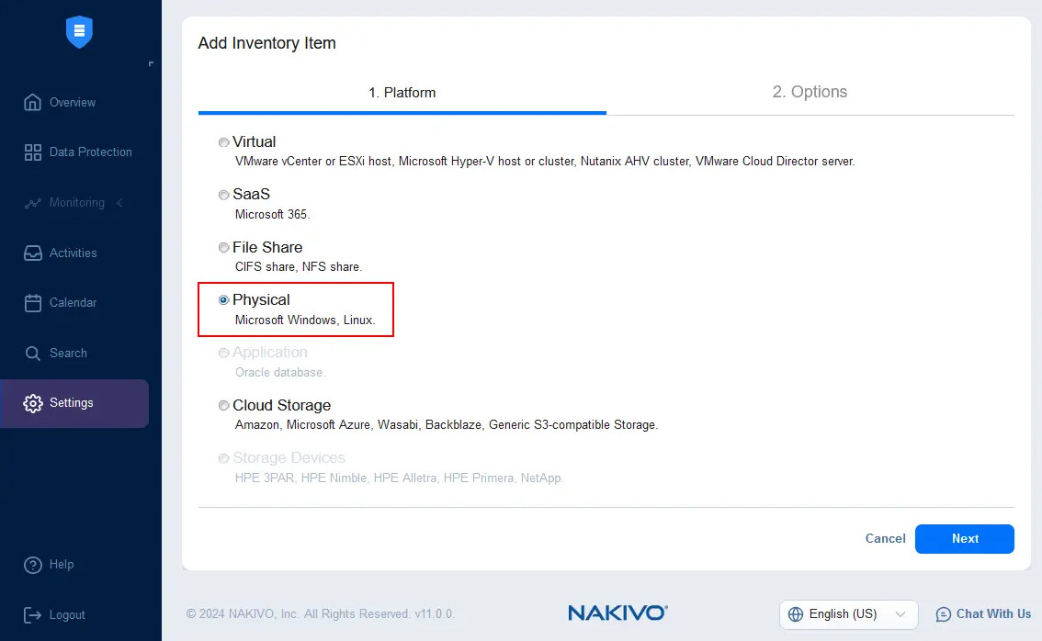Click the Cancel link

885,539
